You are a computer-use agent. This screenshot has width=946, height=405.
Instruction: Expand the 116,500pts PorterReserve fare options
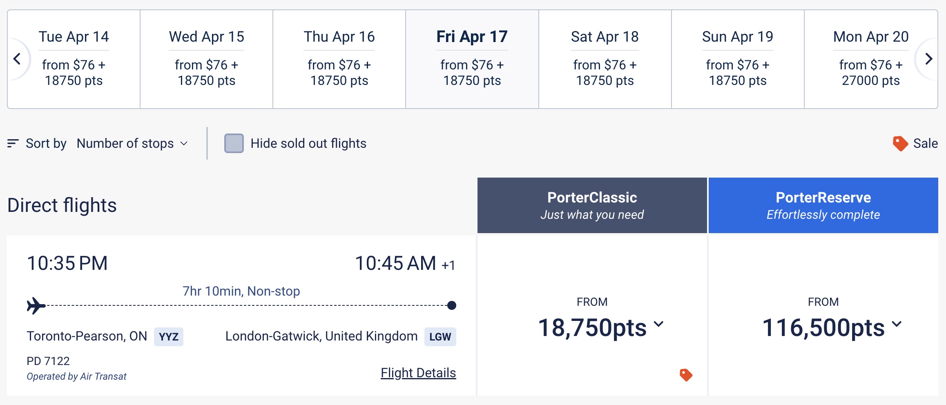(897, 324)
